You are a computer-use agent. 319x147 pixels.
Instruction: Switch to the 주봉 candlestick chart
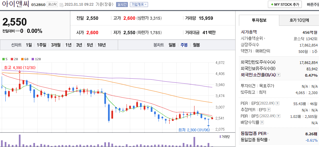click(184, 45)
